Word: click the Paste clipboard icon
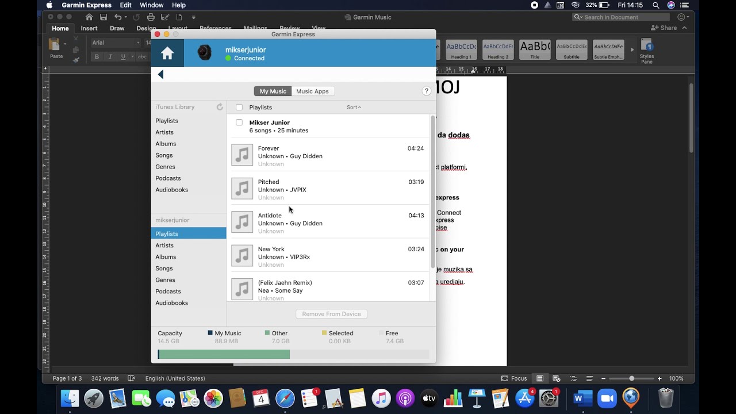 click(55, 45)
